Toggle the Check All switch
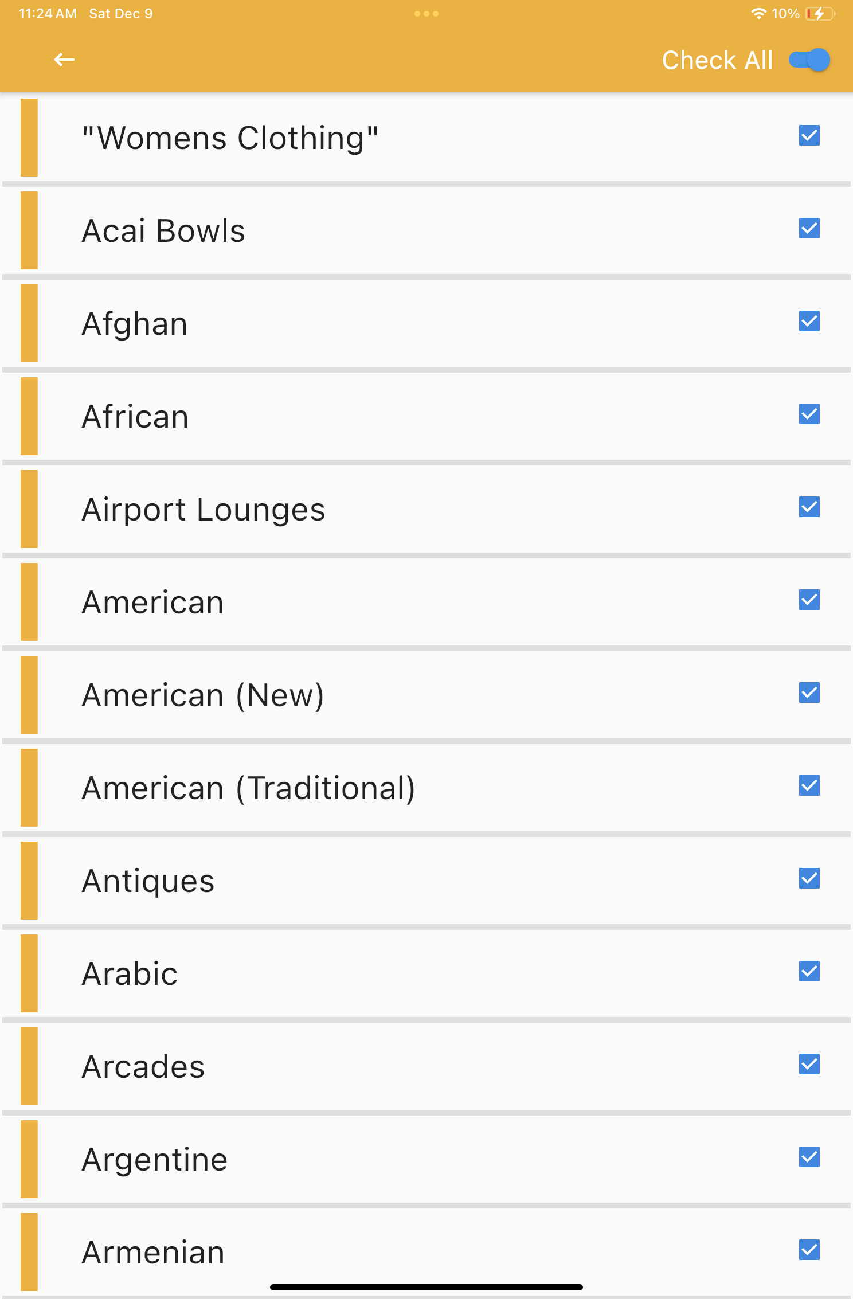The height and width of the screenshot is (1299, 853). click(809, 60)
